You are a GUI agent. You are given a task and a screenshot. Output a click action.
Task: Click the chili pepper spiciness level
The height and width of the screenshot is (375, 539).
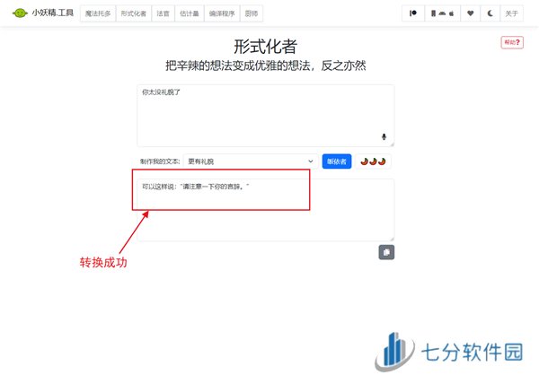373,161
